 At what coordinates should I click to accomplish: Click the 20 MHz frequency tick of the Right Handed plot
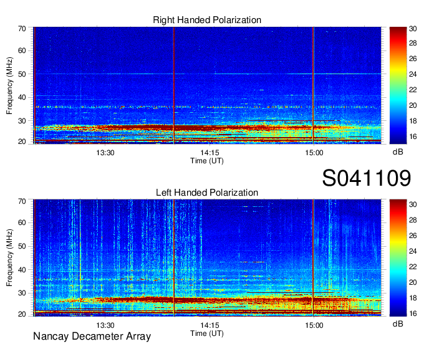[22, 141]
